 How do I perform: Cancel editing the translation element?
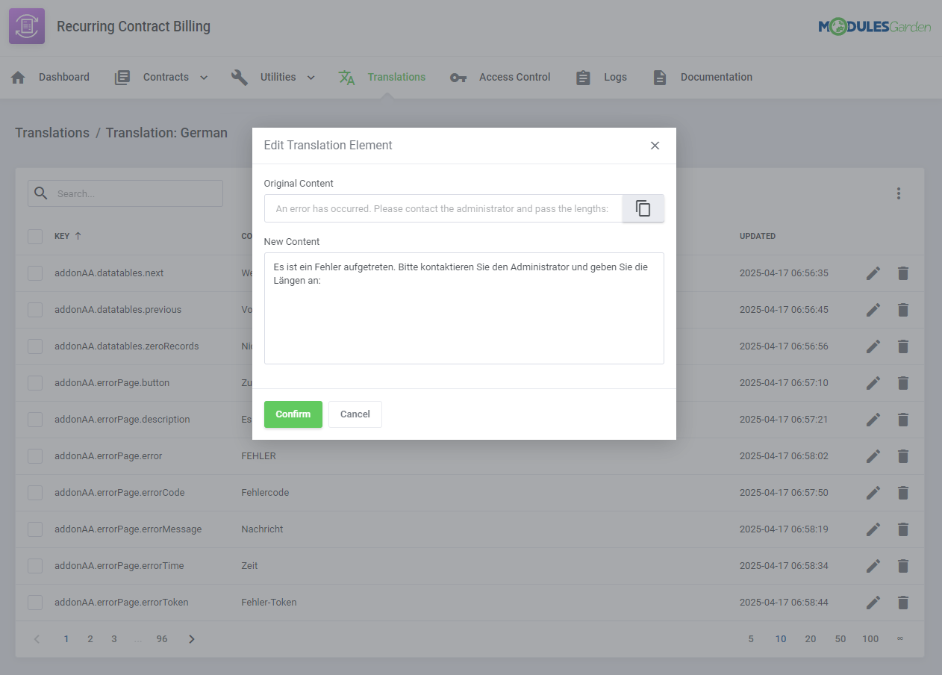(355, 414)
